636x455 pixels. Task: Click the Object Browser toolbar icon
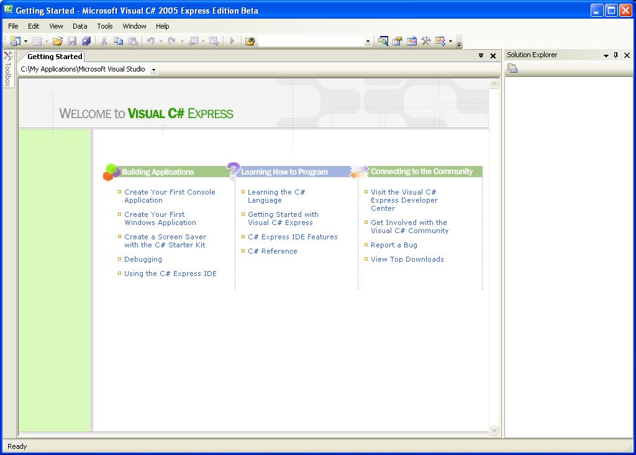click(x=412, y=41)
